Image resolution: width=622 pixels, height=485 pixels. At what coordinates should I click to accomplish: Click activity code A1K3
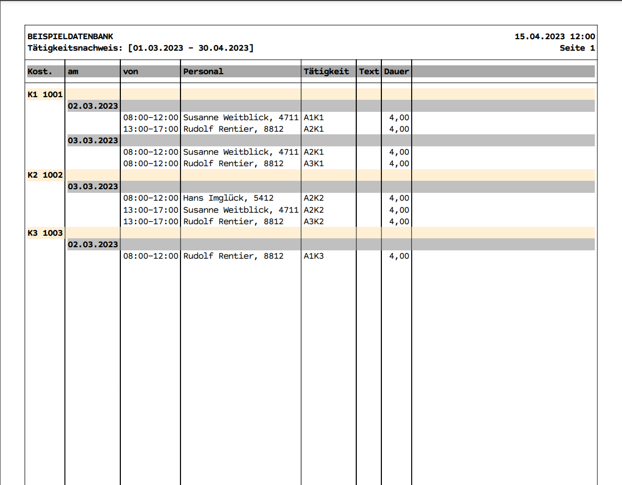tap(314, 256)
